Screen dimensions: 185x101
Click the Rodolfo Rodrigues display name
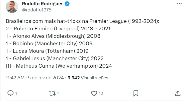43,4
